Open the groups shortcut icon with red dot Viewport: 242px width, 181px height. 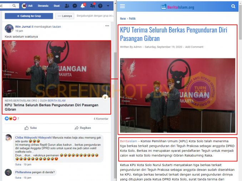(92, 6)
